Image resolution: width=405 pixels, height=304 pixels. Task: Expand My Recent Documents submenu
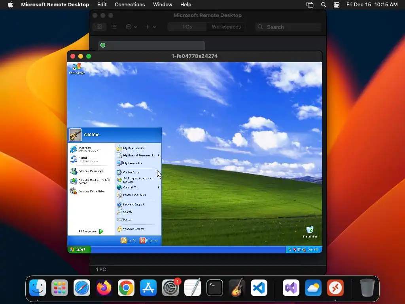[138, 156]
